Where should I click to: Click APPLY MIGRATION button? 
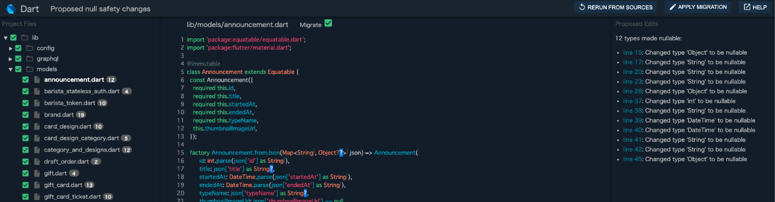(x=697, y=7)
